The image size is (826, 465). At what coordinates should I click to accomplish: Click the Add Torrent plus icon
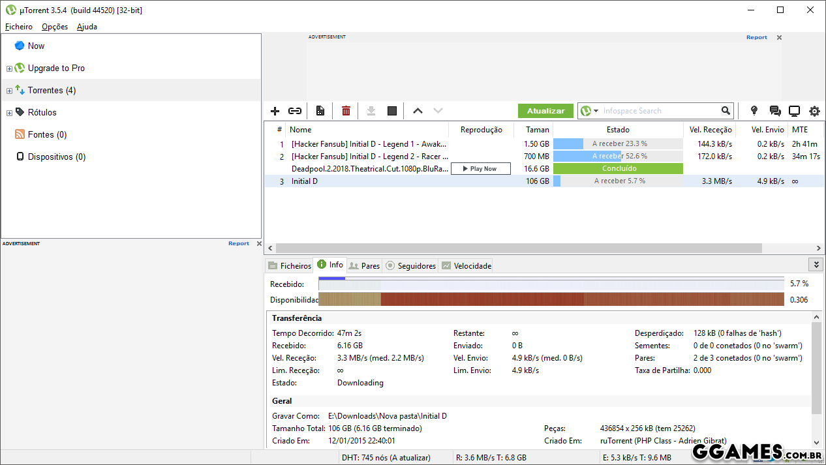[x=275, y=111]
